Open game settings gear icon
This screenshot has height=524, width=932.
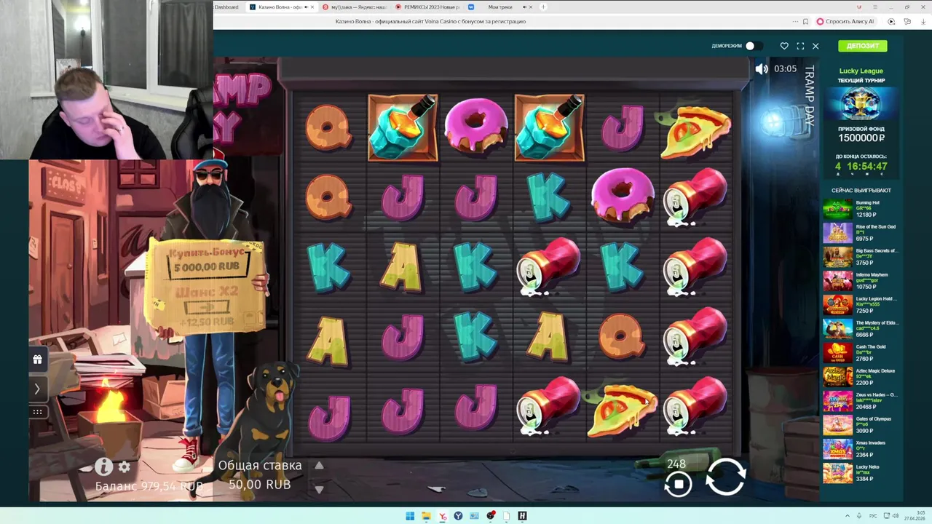pos(125,467)
